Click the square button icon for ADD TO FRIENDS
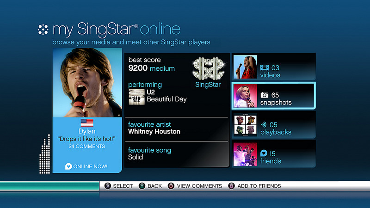This screenshot has height=208, width=370. (232, 186)
